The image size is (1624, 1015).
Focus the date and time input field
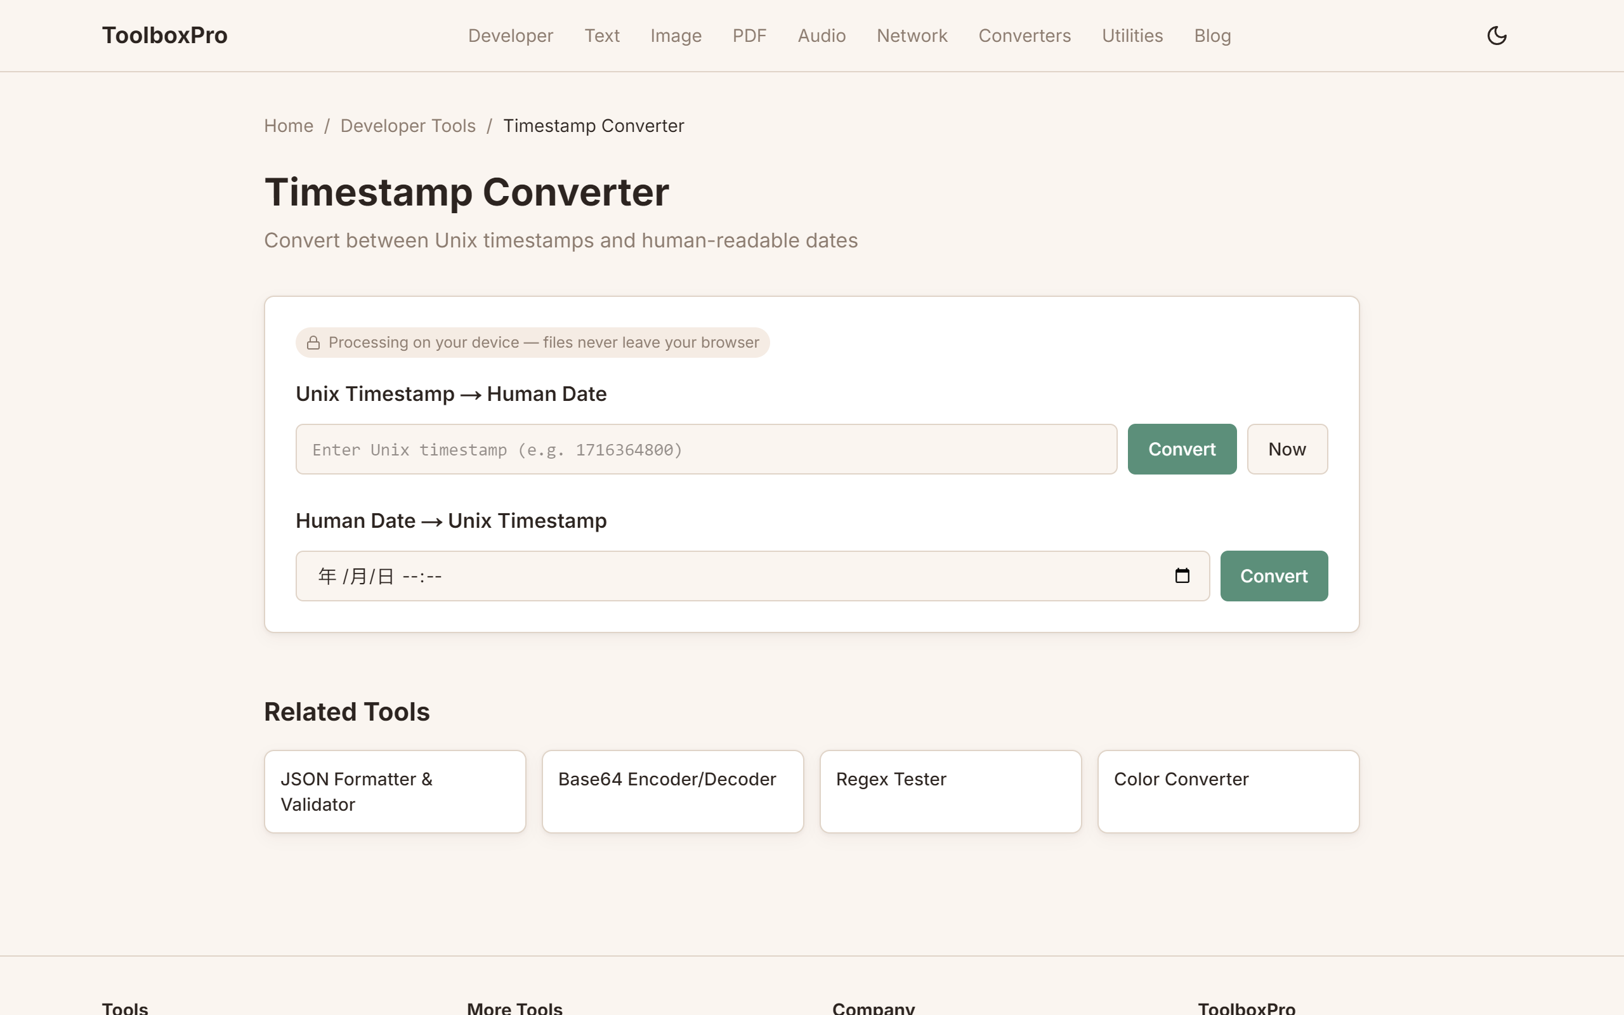coord(752,576)
